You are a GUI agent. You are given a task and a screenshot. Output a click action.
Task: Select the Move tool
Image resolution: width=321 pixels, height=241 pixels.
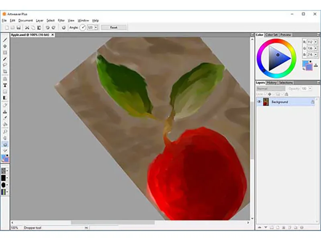pos(5,46)
